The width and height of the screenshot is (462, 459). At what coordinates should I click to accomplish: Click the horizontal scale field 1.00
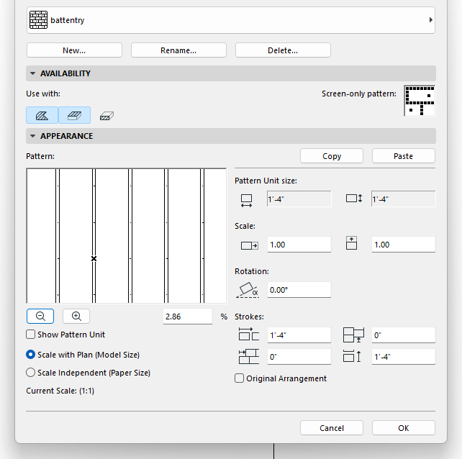(299, 245)
